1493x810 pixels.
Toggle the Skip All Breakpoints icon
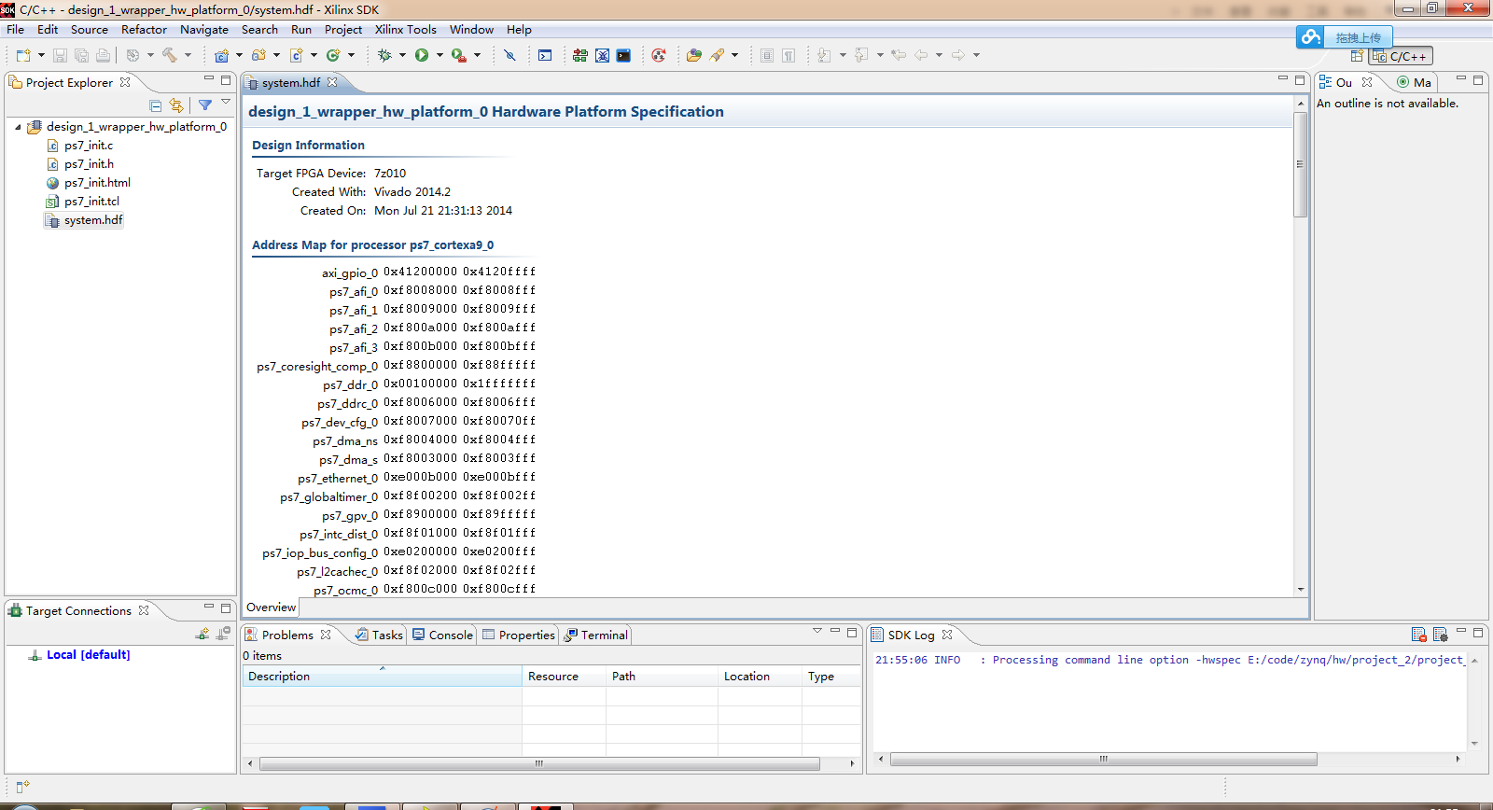pos(509,55)
